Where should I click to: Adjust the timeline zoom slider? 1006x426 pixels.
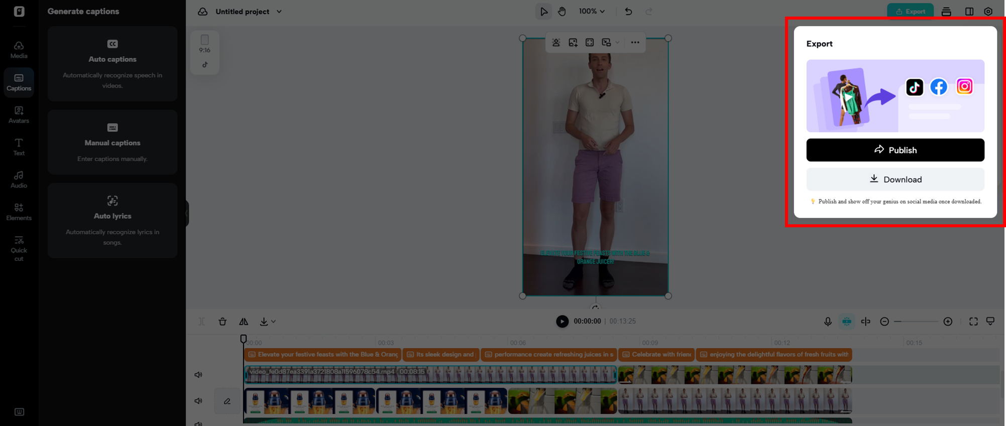(916, 322)
